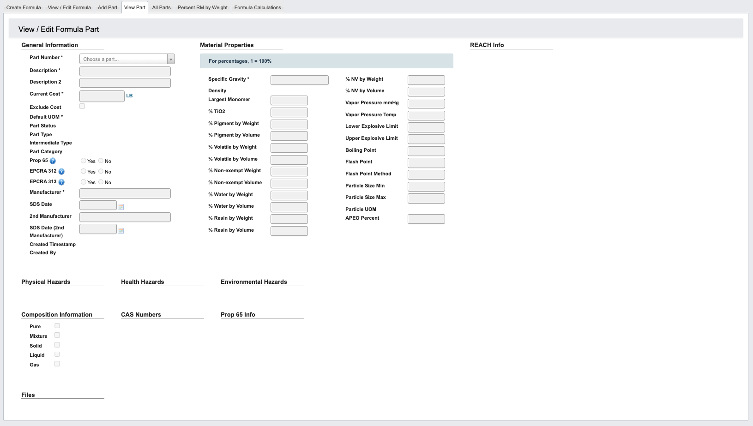Open the Part Number 'Choose a part...' dropdown
The width and height of the screenshot is (753, 426).
[127, 59]
